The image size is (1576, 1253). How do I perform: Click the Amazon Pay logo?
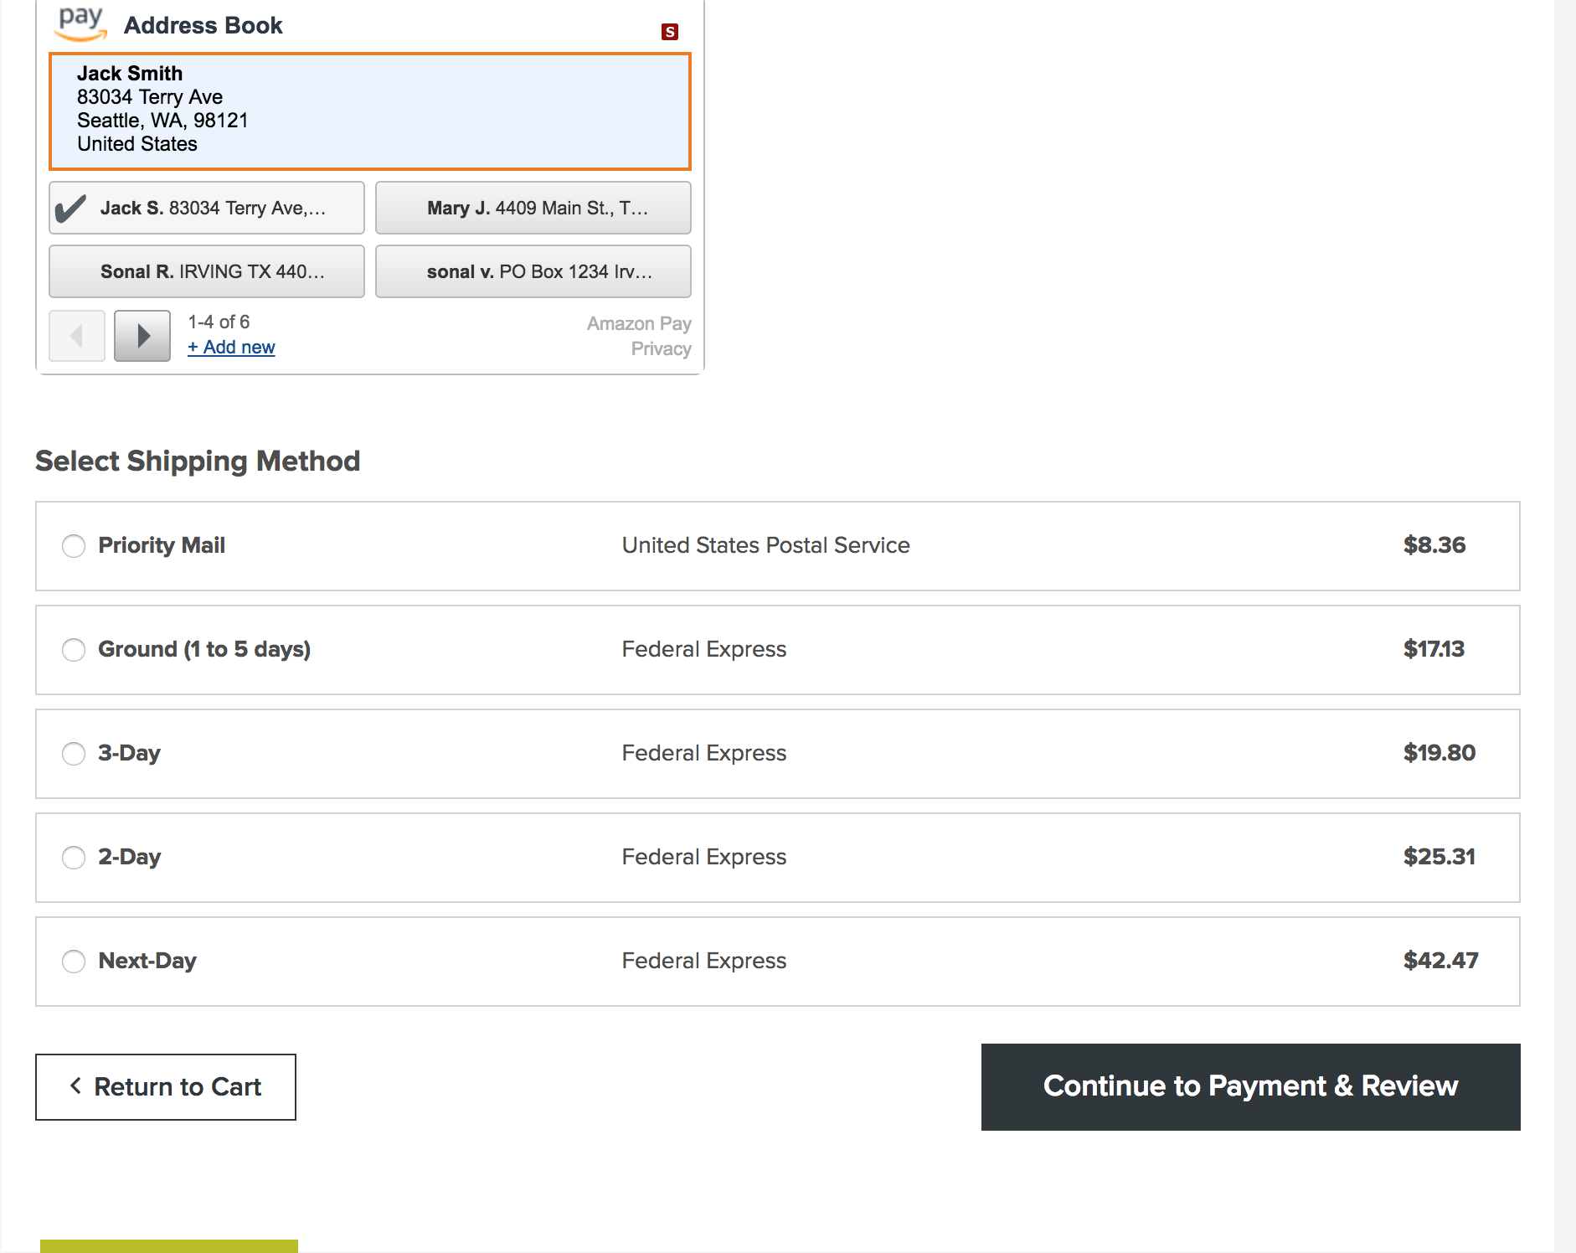80,23
